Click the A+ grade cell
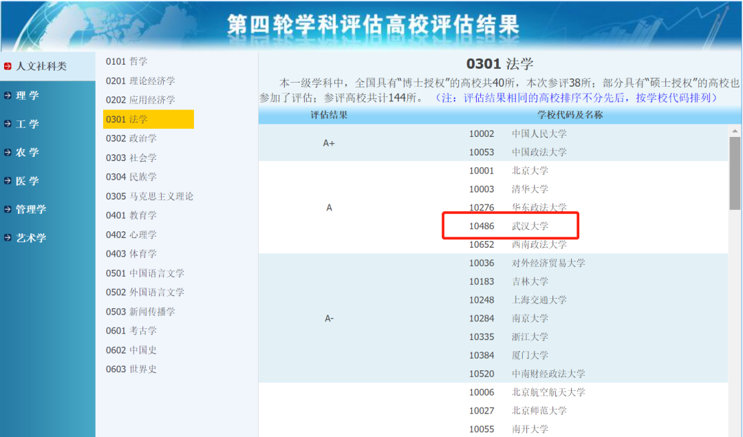743x437 pixels. point(329,142)
